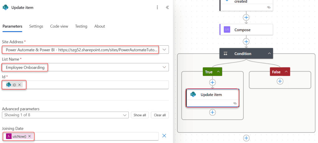Select the Update item card in flow
This screenshot has width=318, height=143.
click(212, 98)
